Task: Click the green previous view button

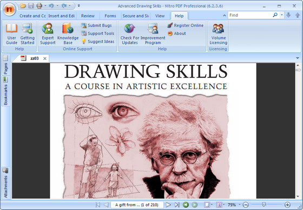Action: (x=186, y=205)
